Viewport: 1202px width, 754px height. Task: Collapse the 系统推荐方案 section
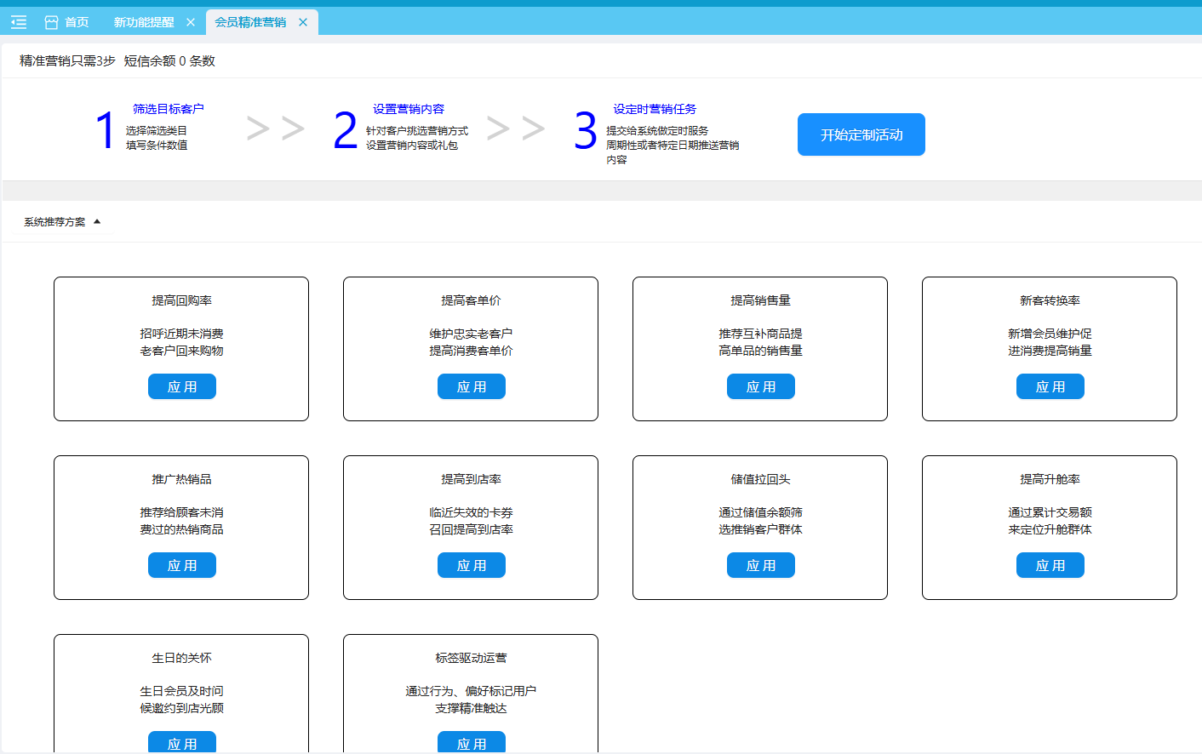point(97,222)
